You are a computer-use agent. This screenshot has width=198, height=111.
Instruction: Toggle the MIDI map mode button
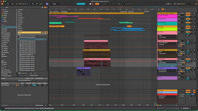[x=174, y=4]
